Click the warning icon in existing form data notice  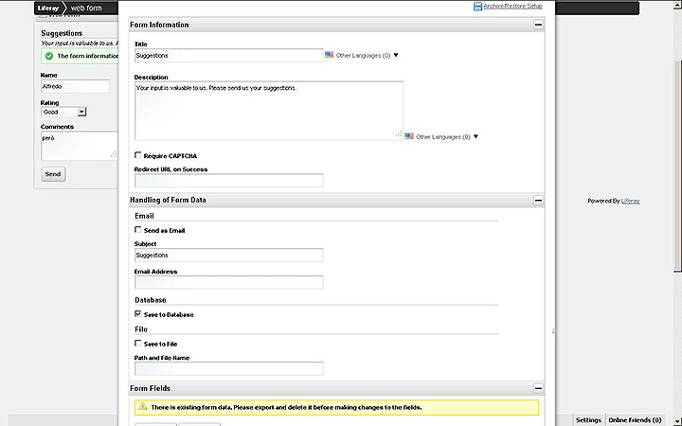pyautogui.click(x=143, y=407)
